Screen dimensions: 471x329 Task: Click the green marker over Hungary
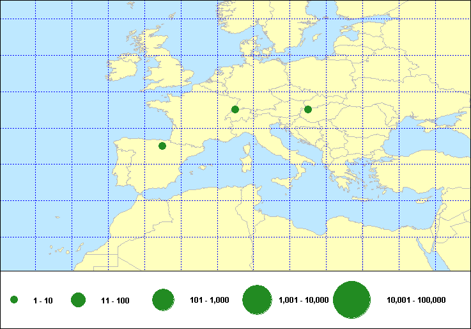click(x=307, y=109)
